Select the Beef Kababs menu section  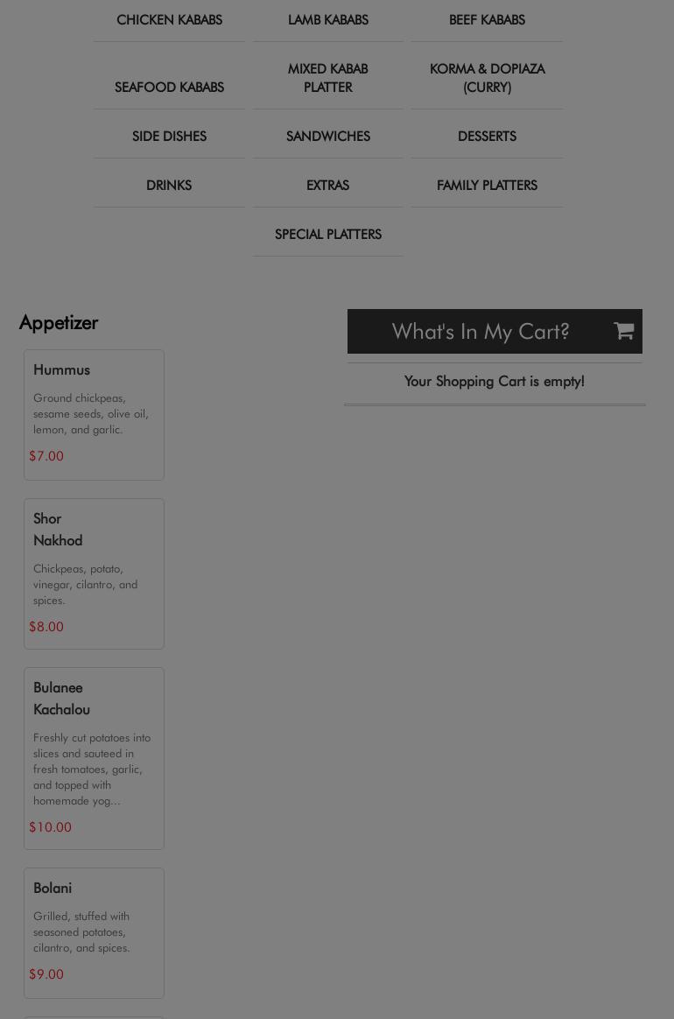pos(487,20)
